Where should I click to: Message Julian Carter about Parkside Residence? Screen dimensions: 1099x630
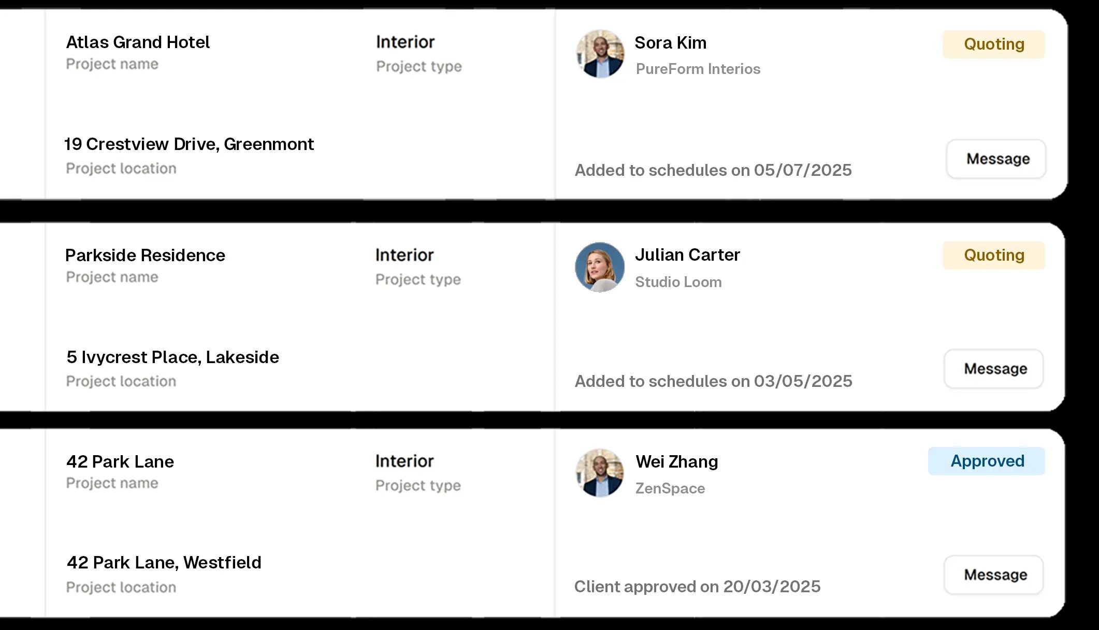point(994,369)
